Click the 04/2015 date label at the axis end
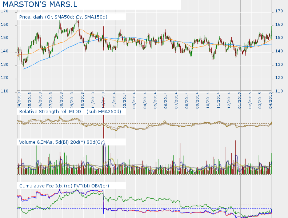 point(271,100)
